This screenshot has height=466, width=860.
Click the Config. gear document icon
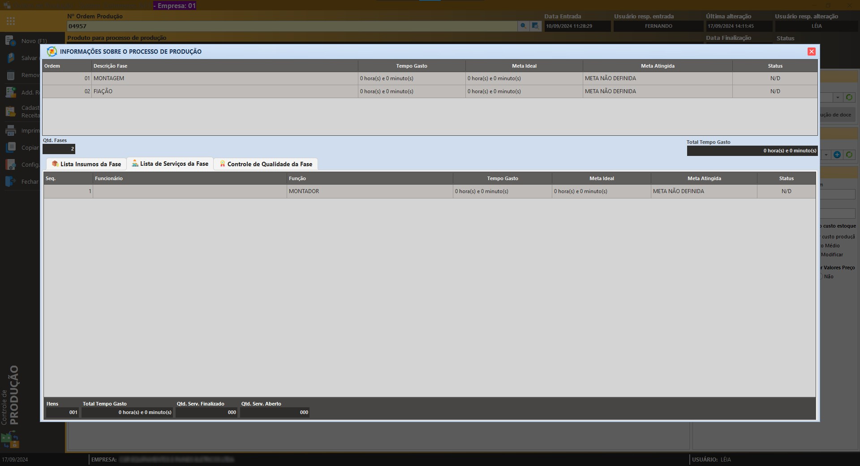[11, 164]
